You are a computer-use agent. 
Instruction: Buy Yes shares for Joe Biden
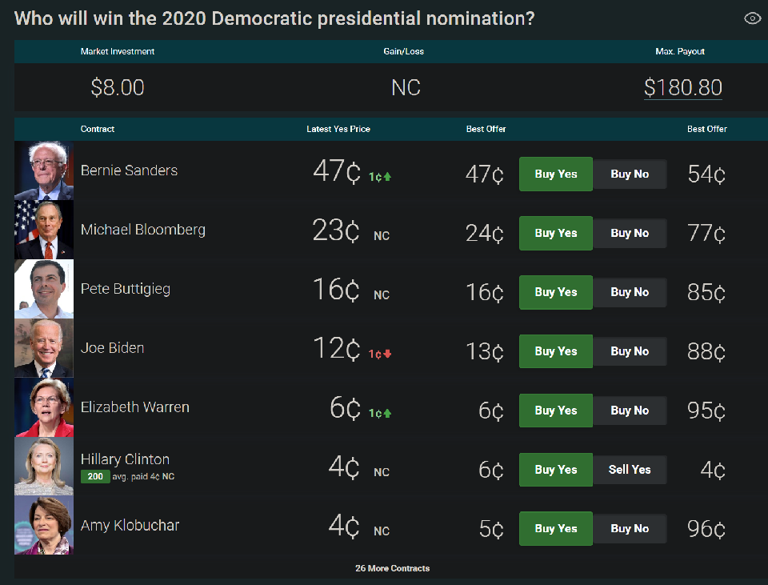pyautogui.click(x=555, y=351)
